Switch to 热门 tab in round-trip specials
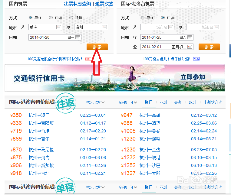Screen dimensions: 231x195 coord(148,102)
